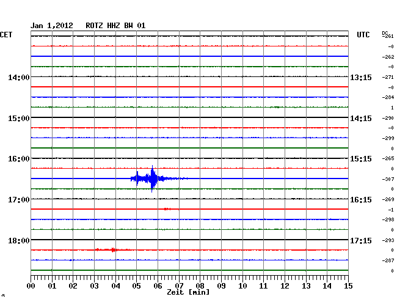This screenshot has width=397, height=302.
Task: Click the 15:15 UTC time label
Action: click(x=361, y=159)
